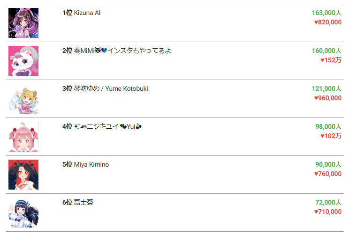Open the pink cat avatar of 奏MiMi

23,61
